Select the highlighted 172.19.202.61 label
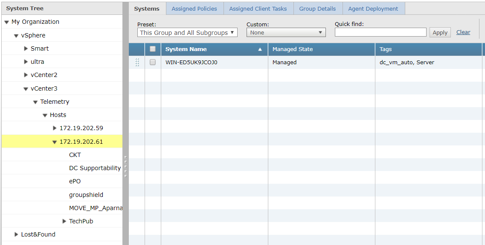This screenshot has height=245, width=485. [81, 142]
